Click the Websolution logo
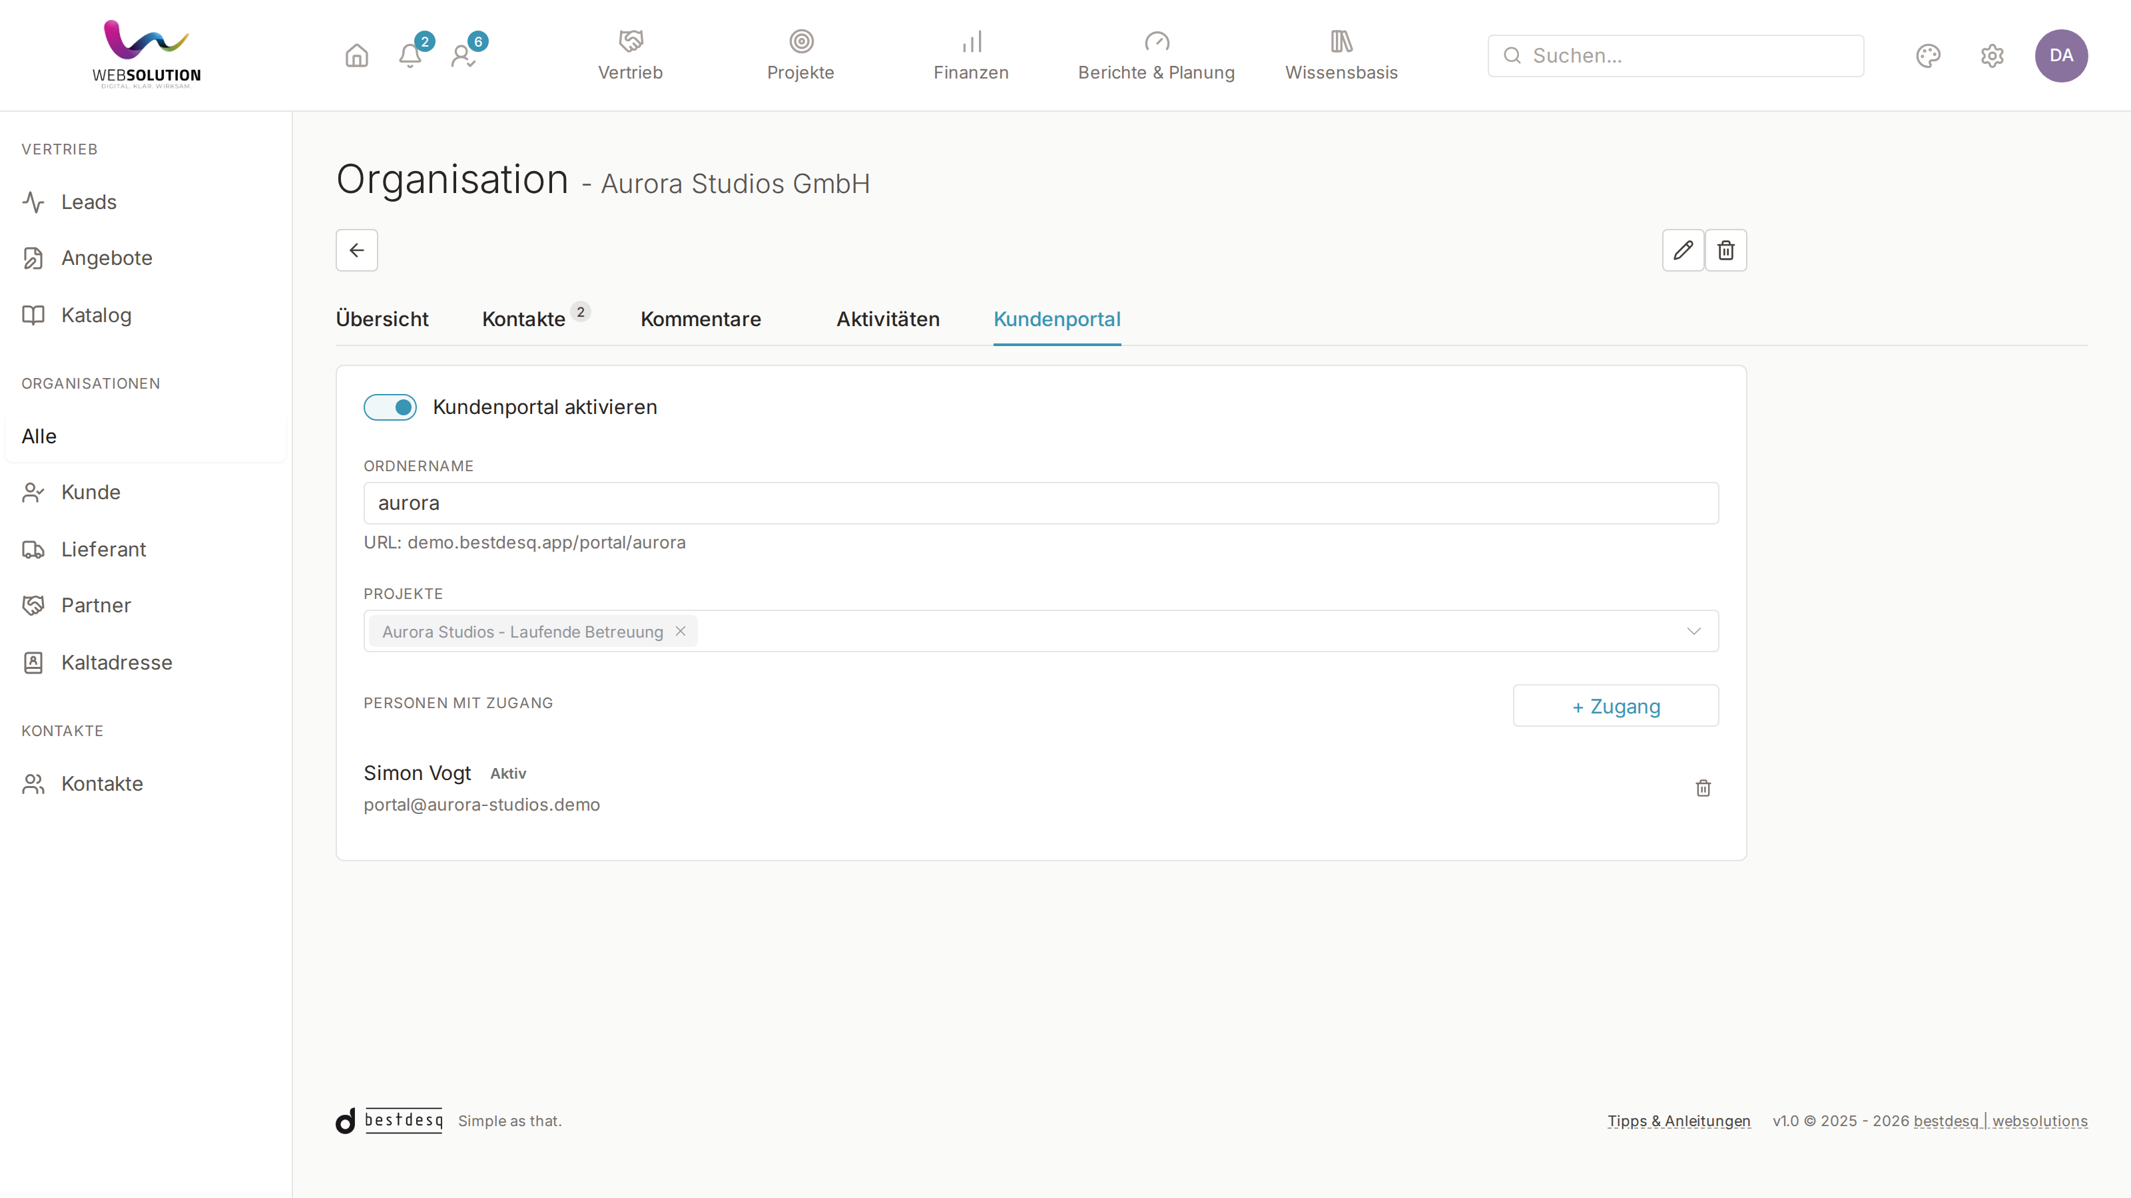Screen dimensions: 2131x1198 [x=147, y=55]
